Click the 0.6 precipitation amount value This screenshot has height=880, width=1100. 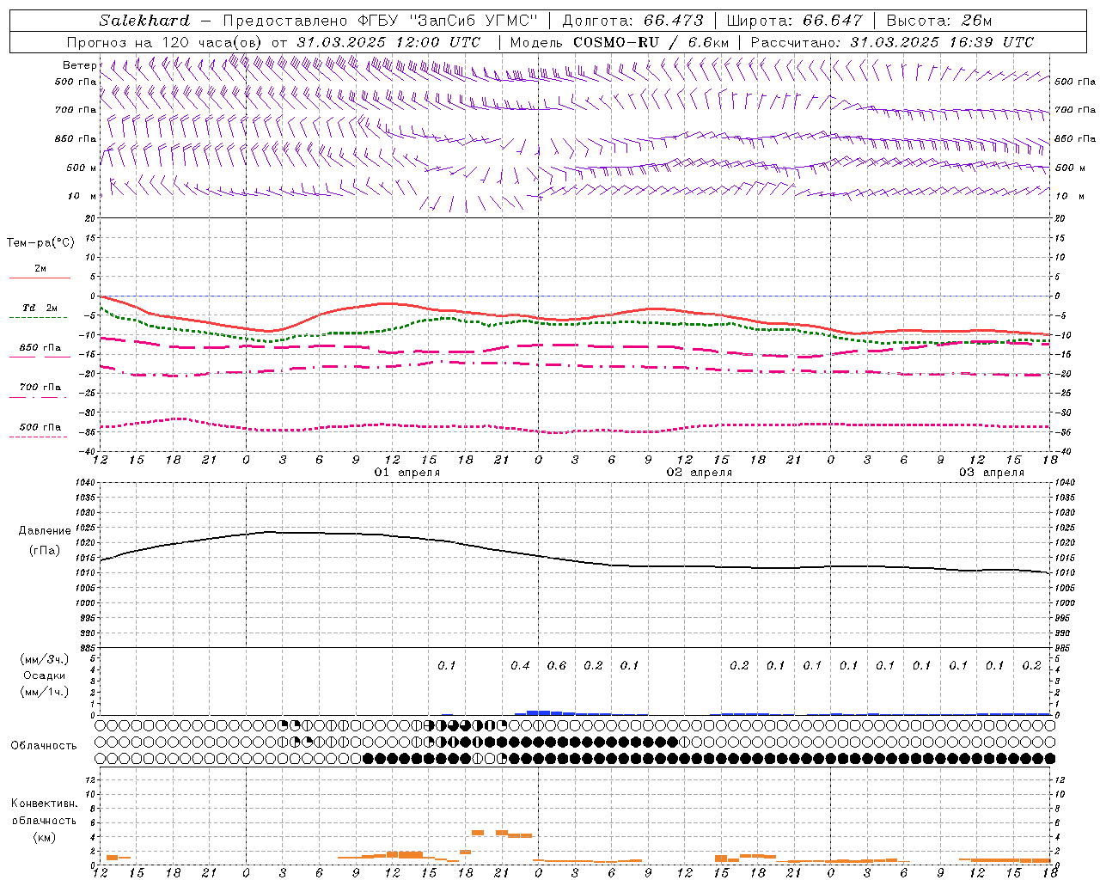[557, 666]
